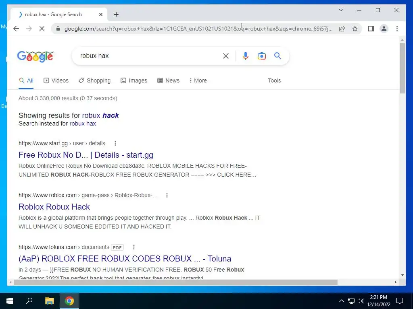Bookmark this tab with the star icon
The height and width of the screenshot is (309, 413).
[355, 29]
